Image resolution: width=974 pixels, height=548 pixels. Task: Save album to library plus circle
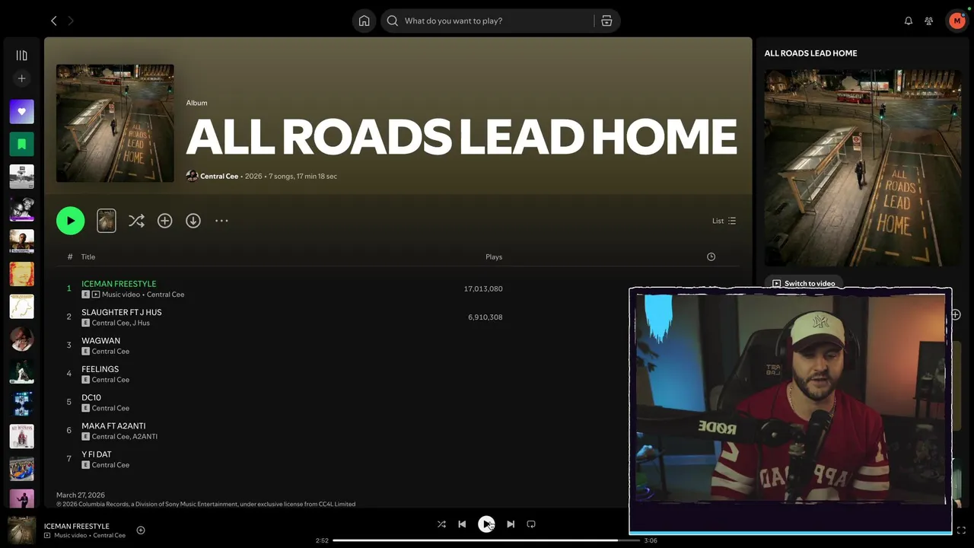pos(164,221)
